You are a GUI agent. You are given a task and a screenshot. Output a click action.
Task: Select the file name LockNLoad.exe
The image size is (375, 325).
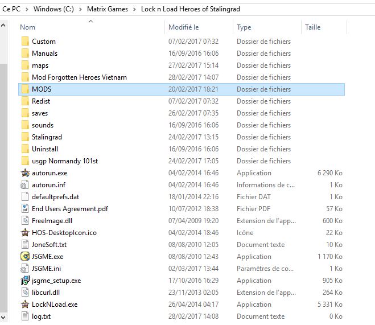click(x=55, y=305)
